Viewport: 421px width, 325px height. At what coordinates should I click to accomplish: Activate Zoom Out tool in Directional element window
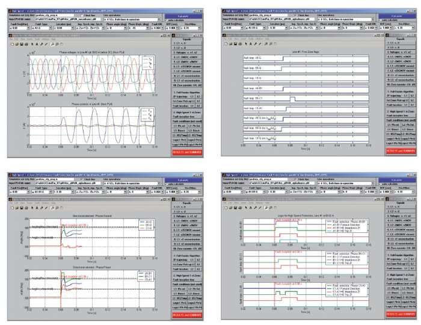click(x=57, y=208)
